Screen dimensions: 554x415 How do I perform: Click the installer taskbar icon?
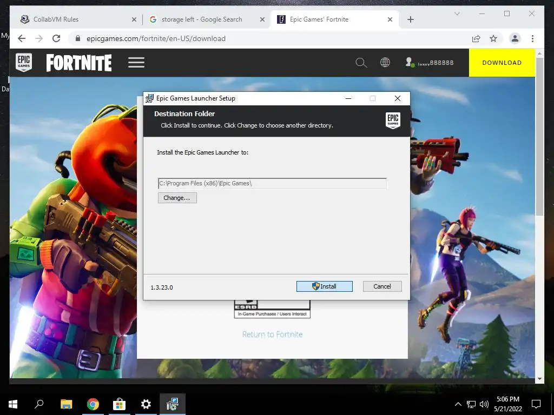point(173,404)
